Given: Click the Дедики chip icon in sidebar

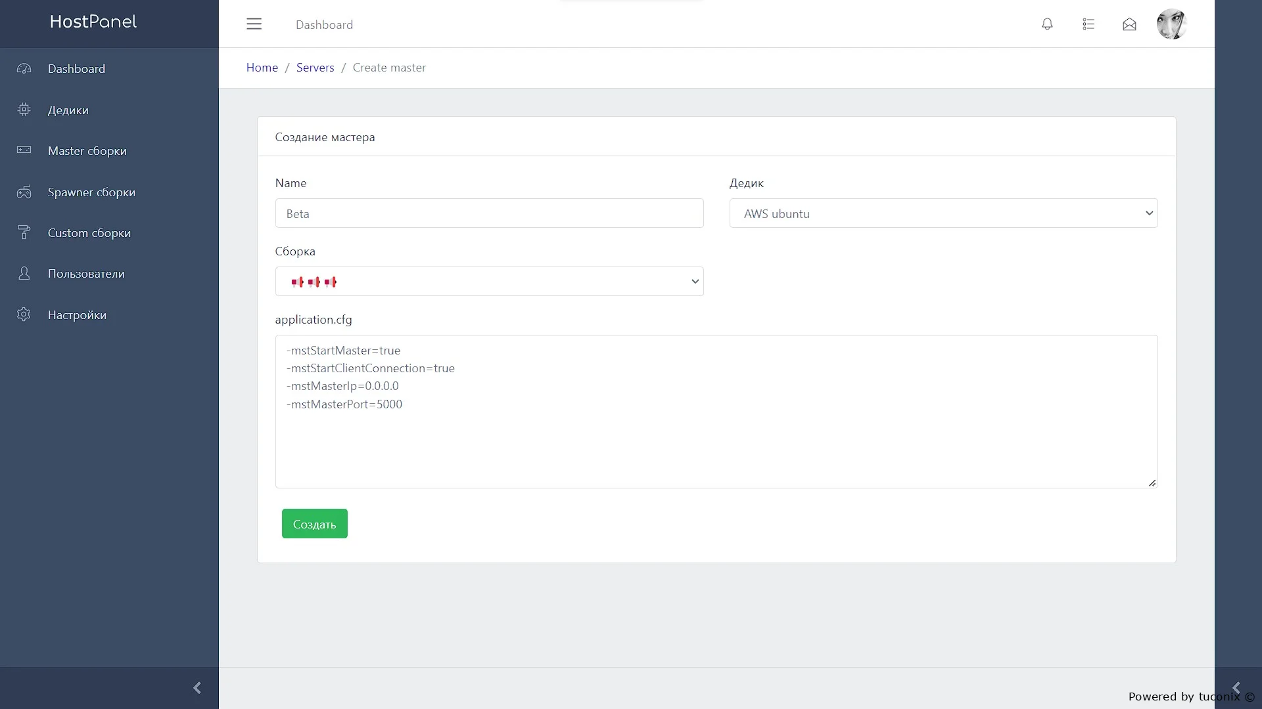Looking at the screenshot, I should click(24, 110).
